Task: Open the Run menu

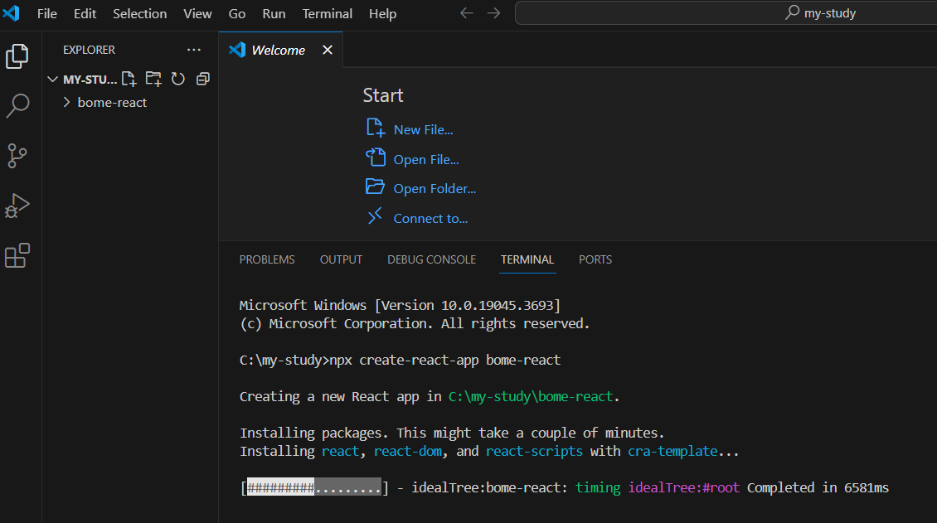Action: [274, 14]
